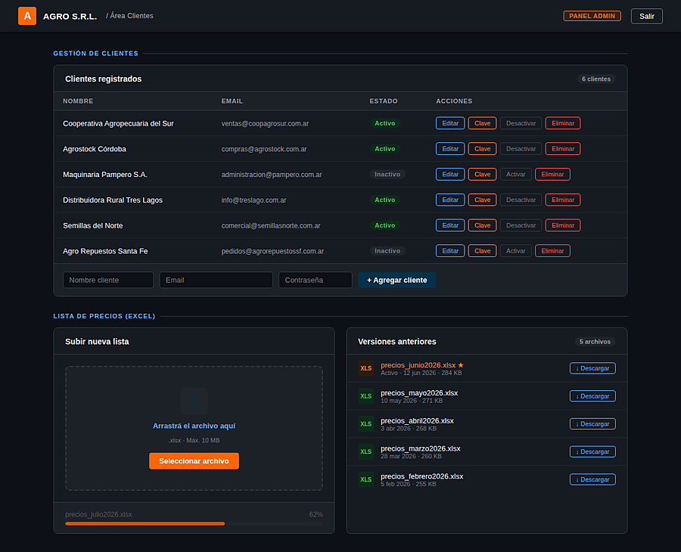681x552 pixels.
Task: Click the XLS icon for precios_mayo2026.xlsx
Action: click(365, 396)
